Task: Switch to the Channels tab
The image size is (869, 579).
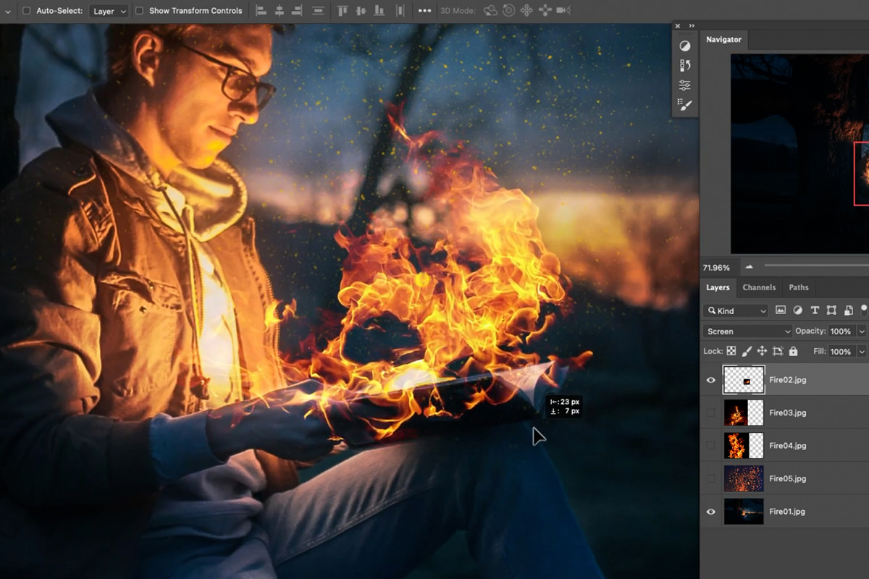Action: tap(759, 287)
